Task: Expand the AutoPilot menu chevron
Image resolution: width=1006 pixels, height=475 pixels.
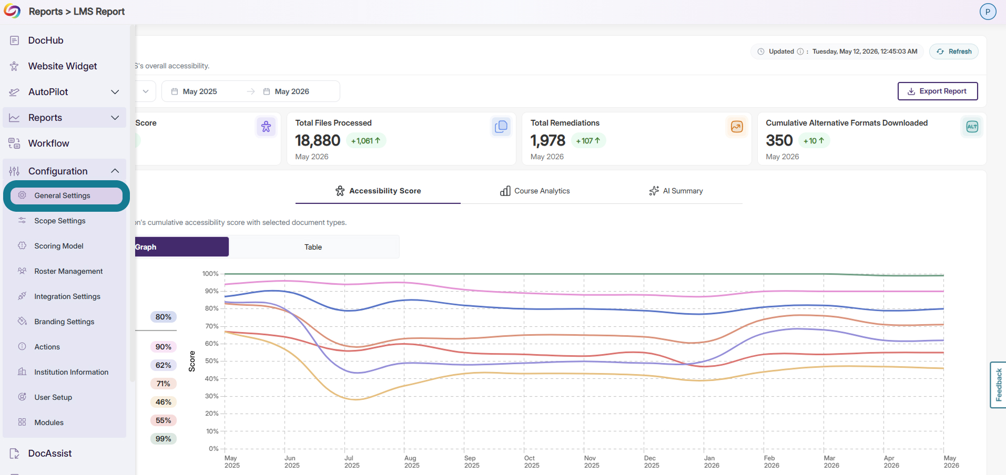Action: pyautogui.click(x=115, y=92)
